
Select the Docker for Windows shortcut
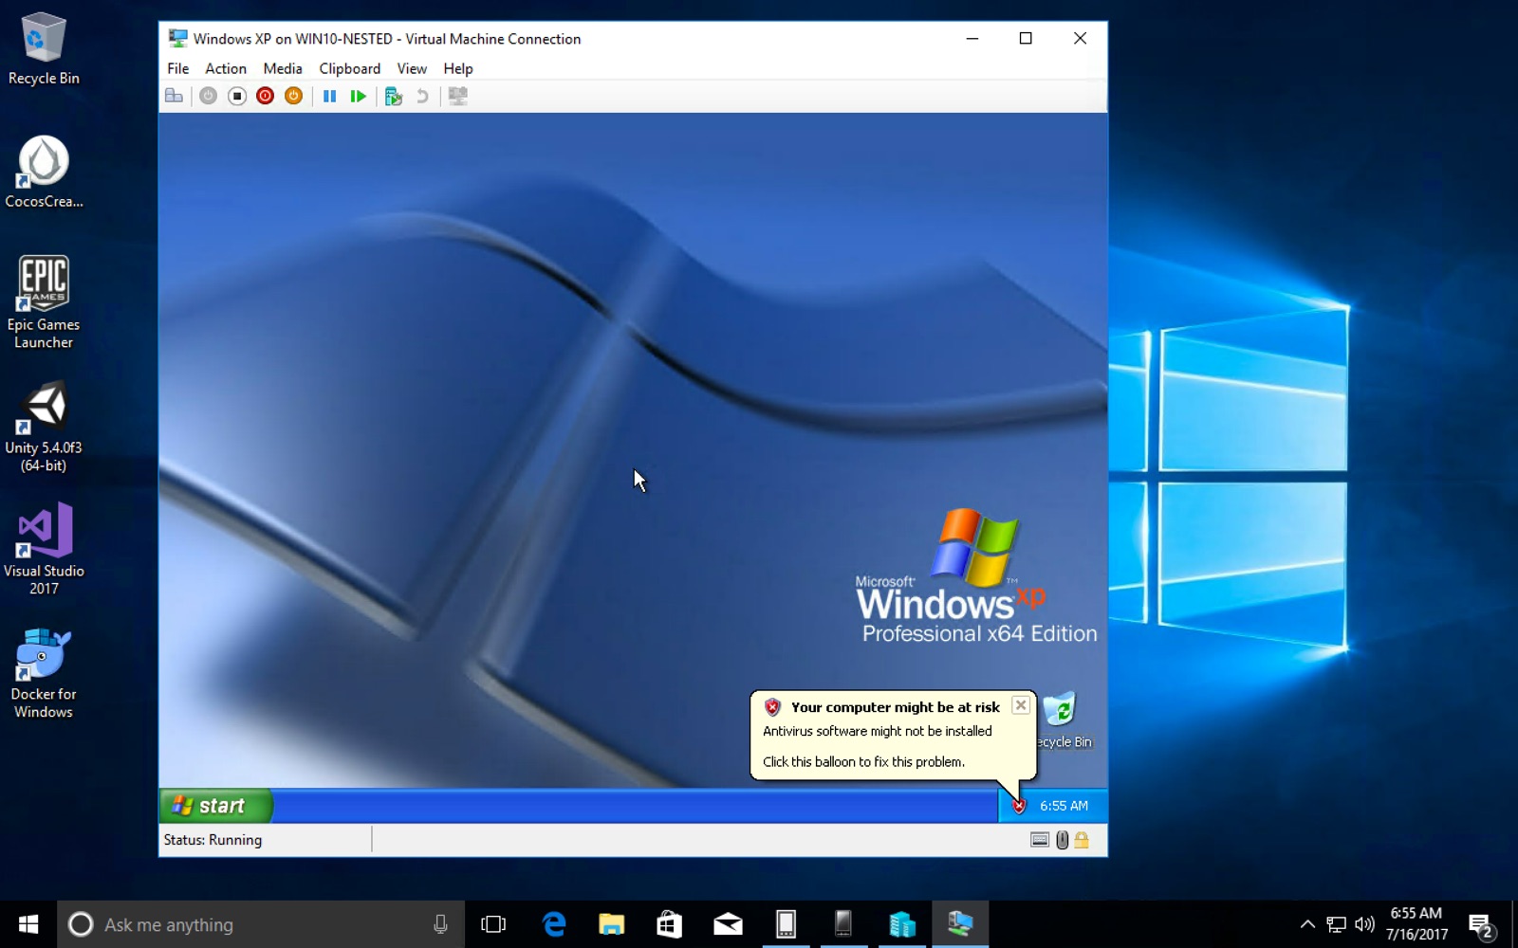click(44, 673)
